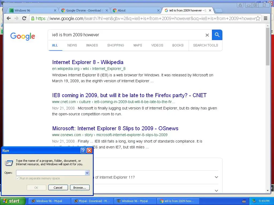Viewport: 274px width, 205px height.
Task: Select the ALL search filter
Action: point(55,45)
